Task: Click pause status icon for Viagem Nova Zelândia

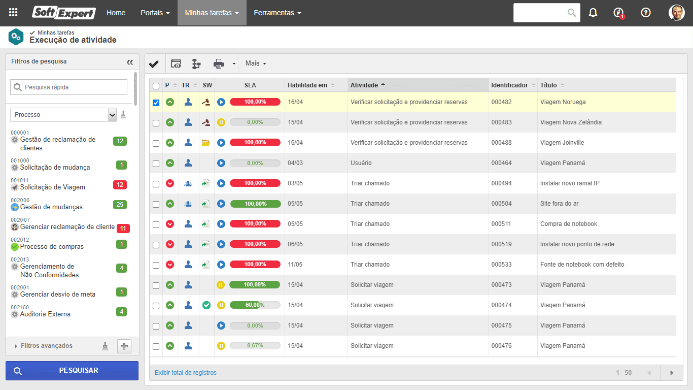Action: (221, 122)
